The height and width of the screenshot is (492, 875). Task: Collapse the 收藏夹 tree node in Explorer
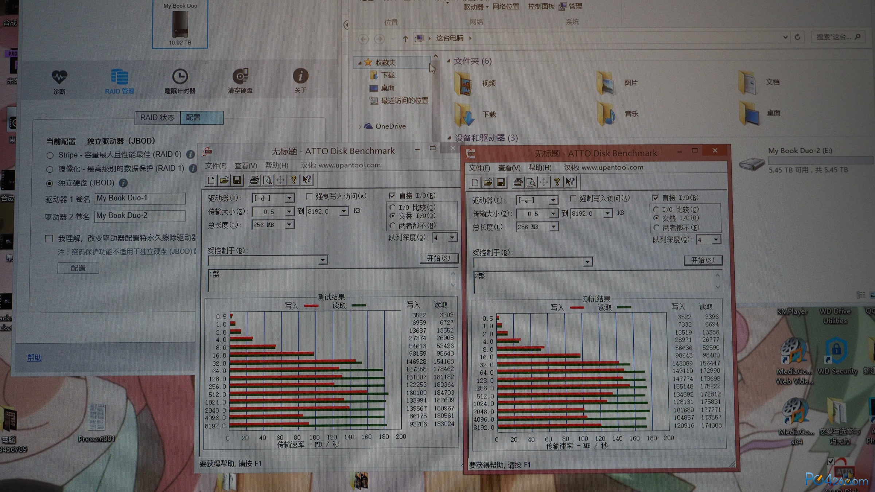click(x=360, y=63)
